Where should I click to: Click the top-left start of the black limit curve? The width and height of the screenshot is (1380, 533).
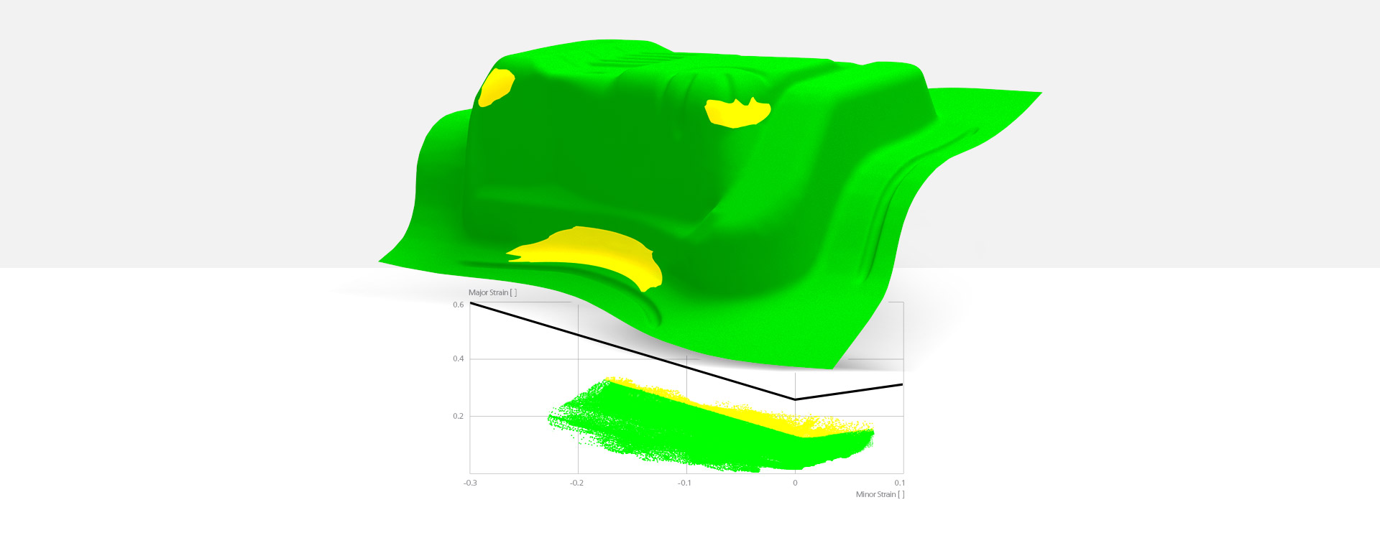point(471,303)
